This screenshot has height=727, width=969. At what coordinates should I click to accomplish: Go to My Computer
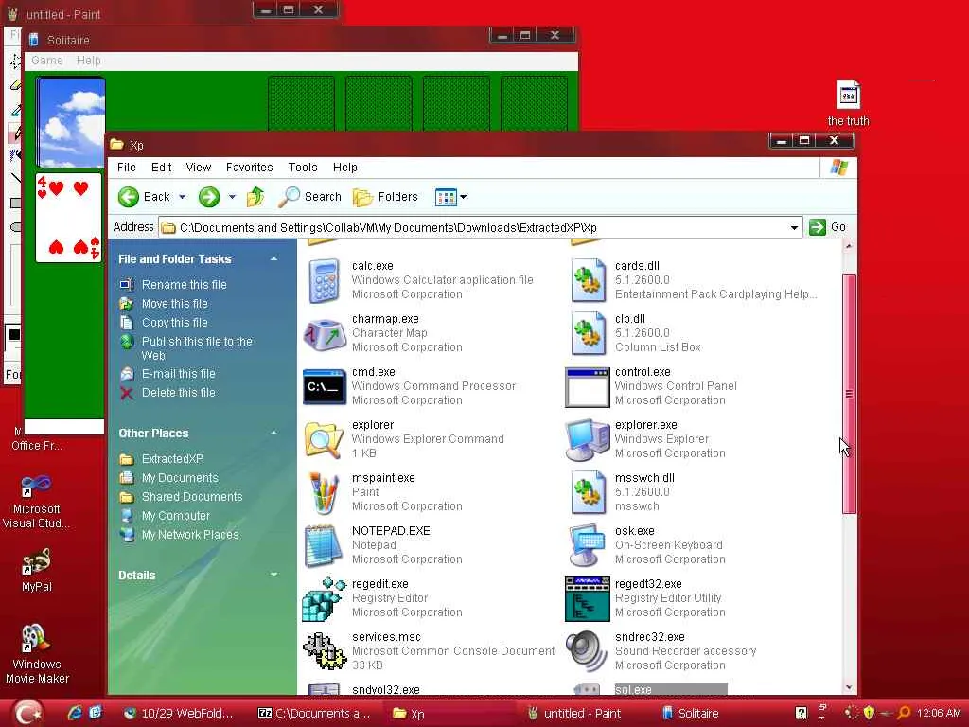point(176,516)
